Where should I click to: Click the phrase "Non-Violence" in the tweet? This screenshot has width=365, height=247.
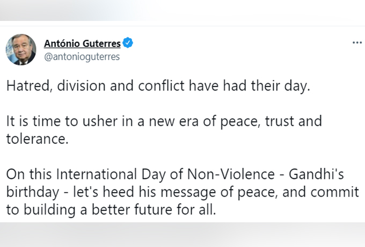pyautogui.click(x=231, y=174)
